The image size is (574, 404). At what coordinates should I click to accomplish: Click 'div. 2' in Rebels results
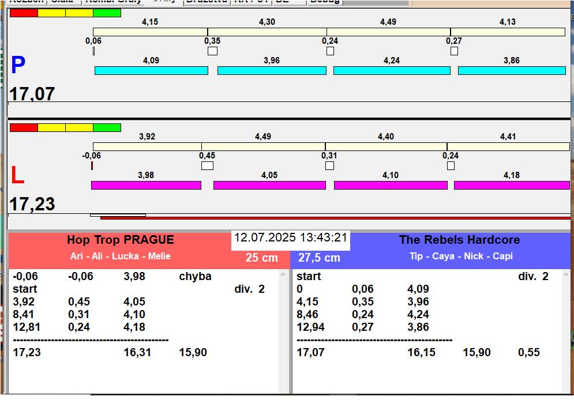(x=533, y=277)
